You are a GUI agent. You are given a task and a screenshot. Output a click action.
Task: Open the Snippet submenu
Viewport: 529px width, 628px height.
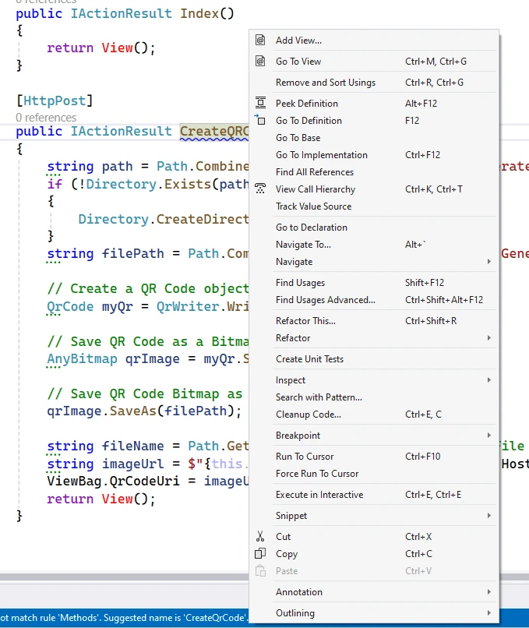click(x=489, y=516)
